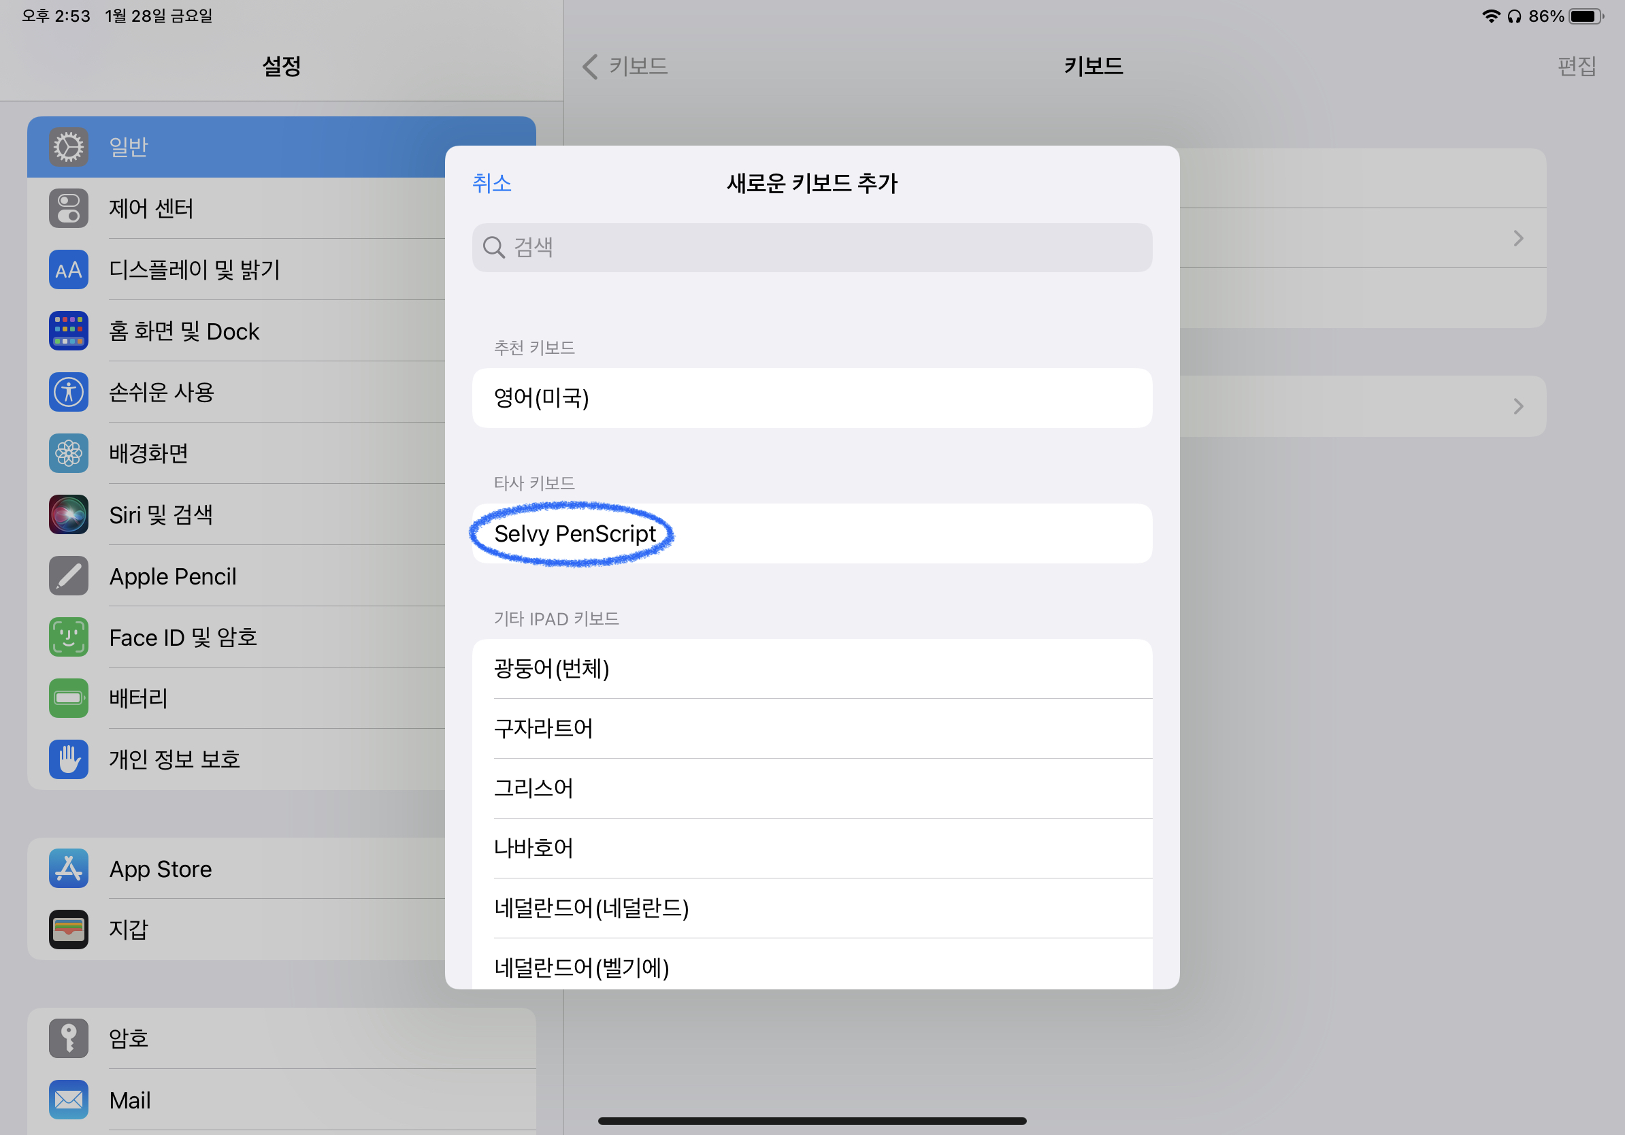Open 제어 센터 settings
This screenshot has width=1625, height=1135.
[x=235, y=208]
